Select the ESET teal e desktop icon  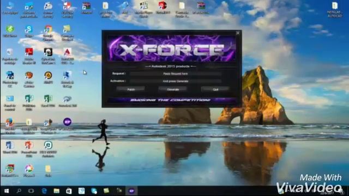48,149
